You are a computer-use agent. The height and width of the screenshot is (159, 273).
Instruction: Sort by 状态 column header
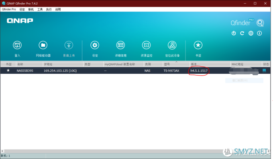(x=266, y=64)
